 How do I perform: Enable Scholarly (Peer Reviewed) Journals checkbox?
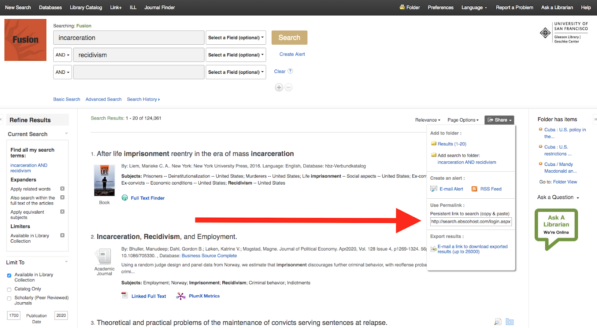pyautogui.click(x=9, y=299)
